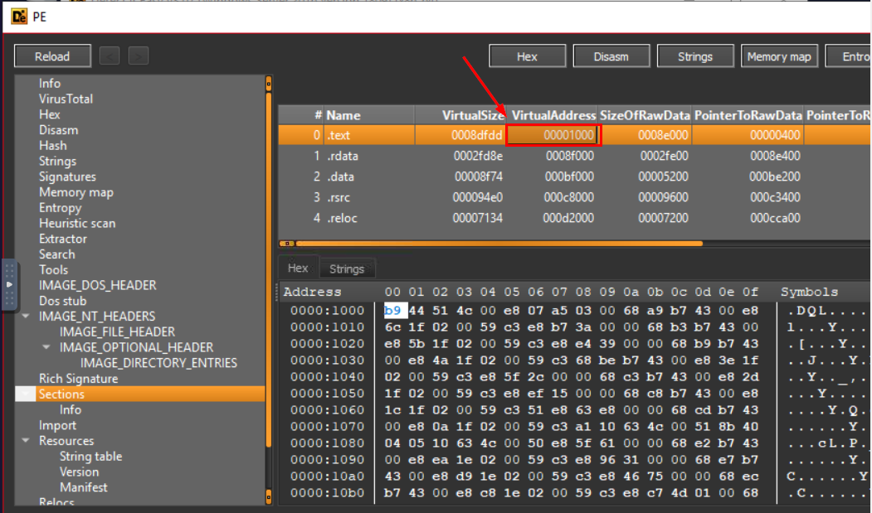
Task: Select the Hex tab in the lower pane
Action: (x=298, y=269)
